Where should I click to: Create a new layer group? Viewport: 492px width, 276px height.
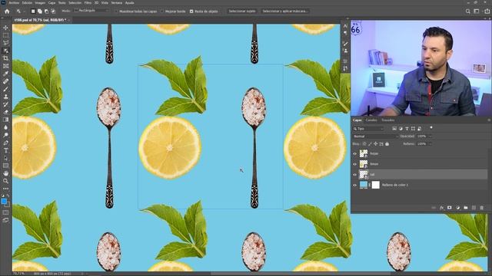click(x=466, y=208)
